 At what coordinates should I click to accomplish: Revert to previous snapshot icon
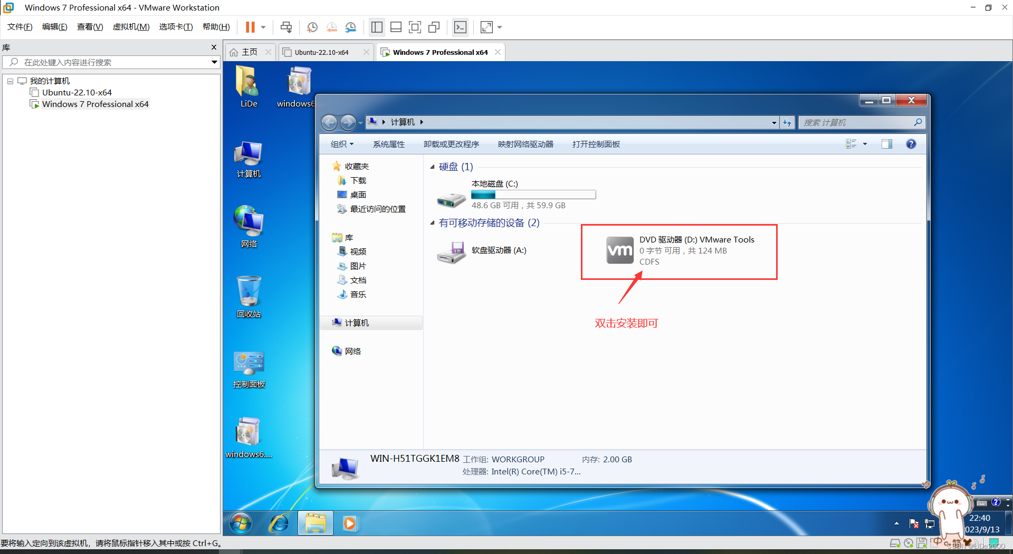(x=331, y=27)
